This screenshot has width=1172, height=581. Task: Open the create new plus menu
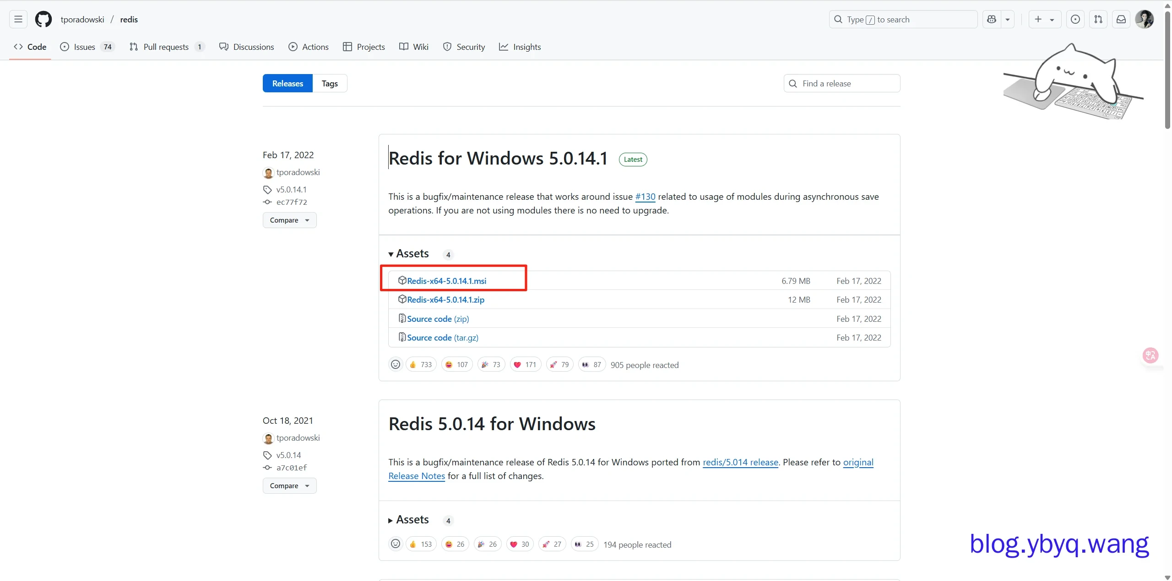1045,19
